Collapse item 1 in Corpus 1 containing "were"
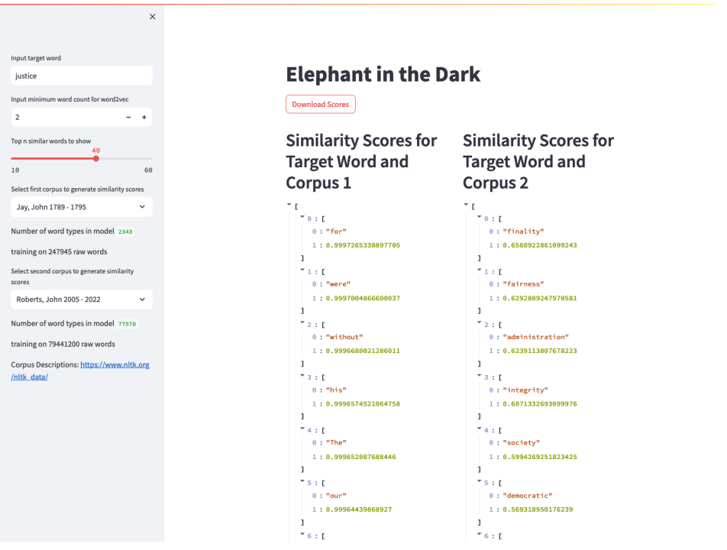 point(302,271)
